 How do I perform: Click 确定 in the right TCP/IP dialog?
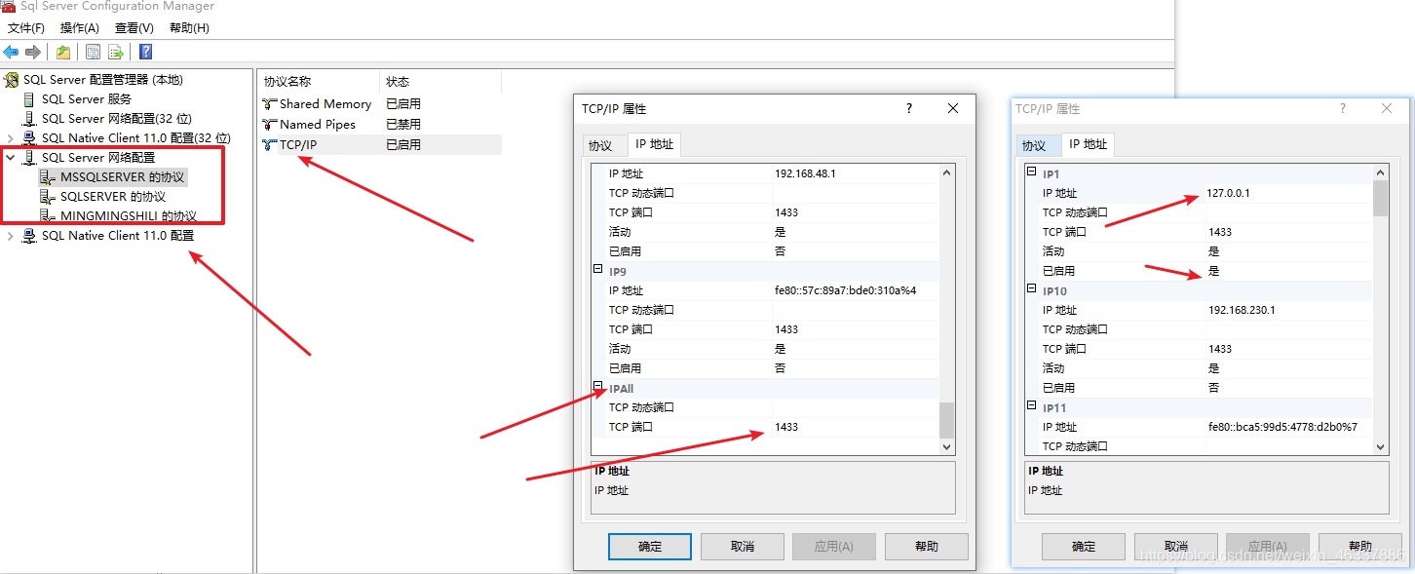click(1084, 547)
